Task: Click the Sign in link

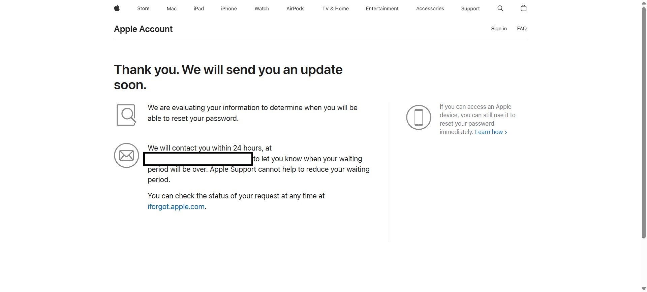Action: coord(499,29)
